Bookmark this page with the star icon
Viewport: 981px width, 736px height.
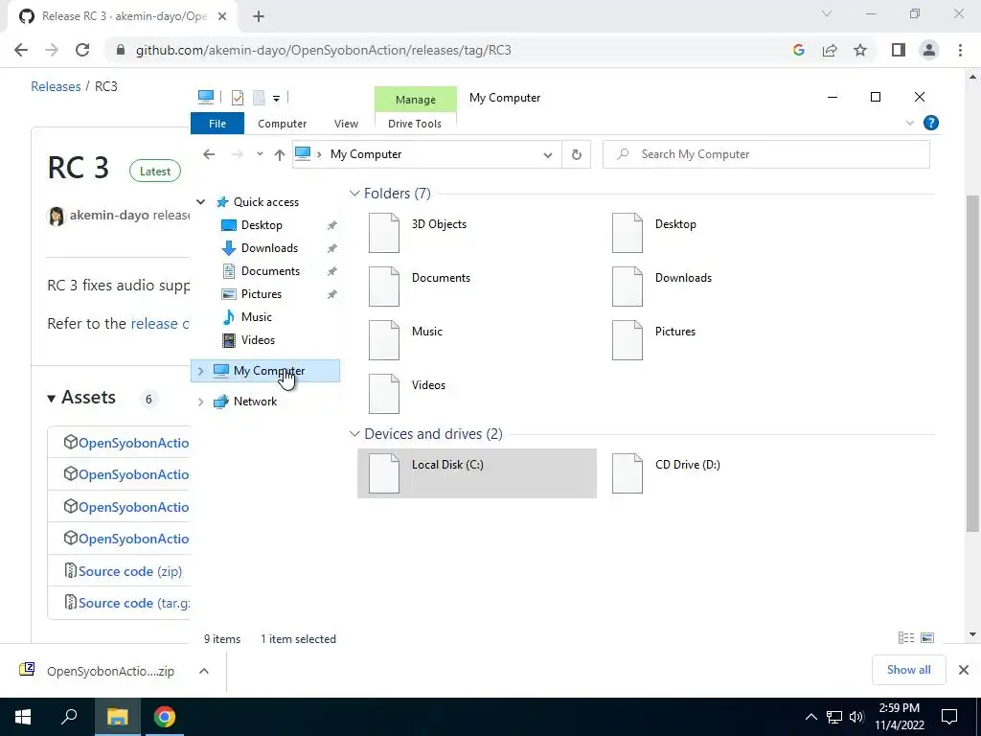coord(860,50)
